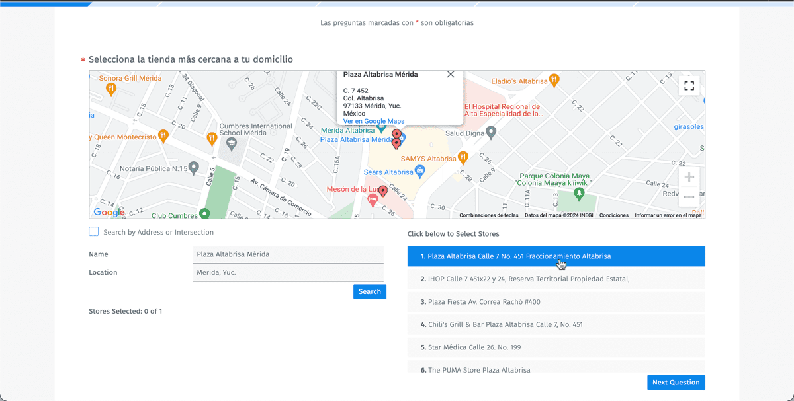The image size is (794, 401).
Task: Zoom out of the map
Action: 689,197
